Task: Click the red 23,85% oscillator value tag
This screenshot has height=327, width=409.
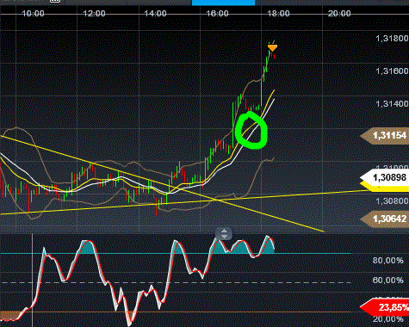Action: [385, 307]
